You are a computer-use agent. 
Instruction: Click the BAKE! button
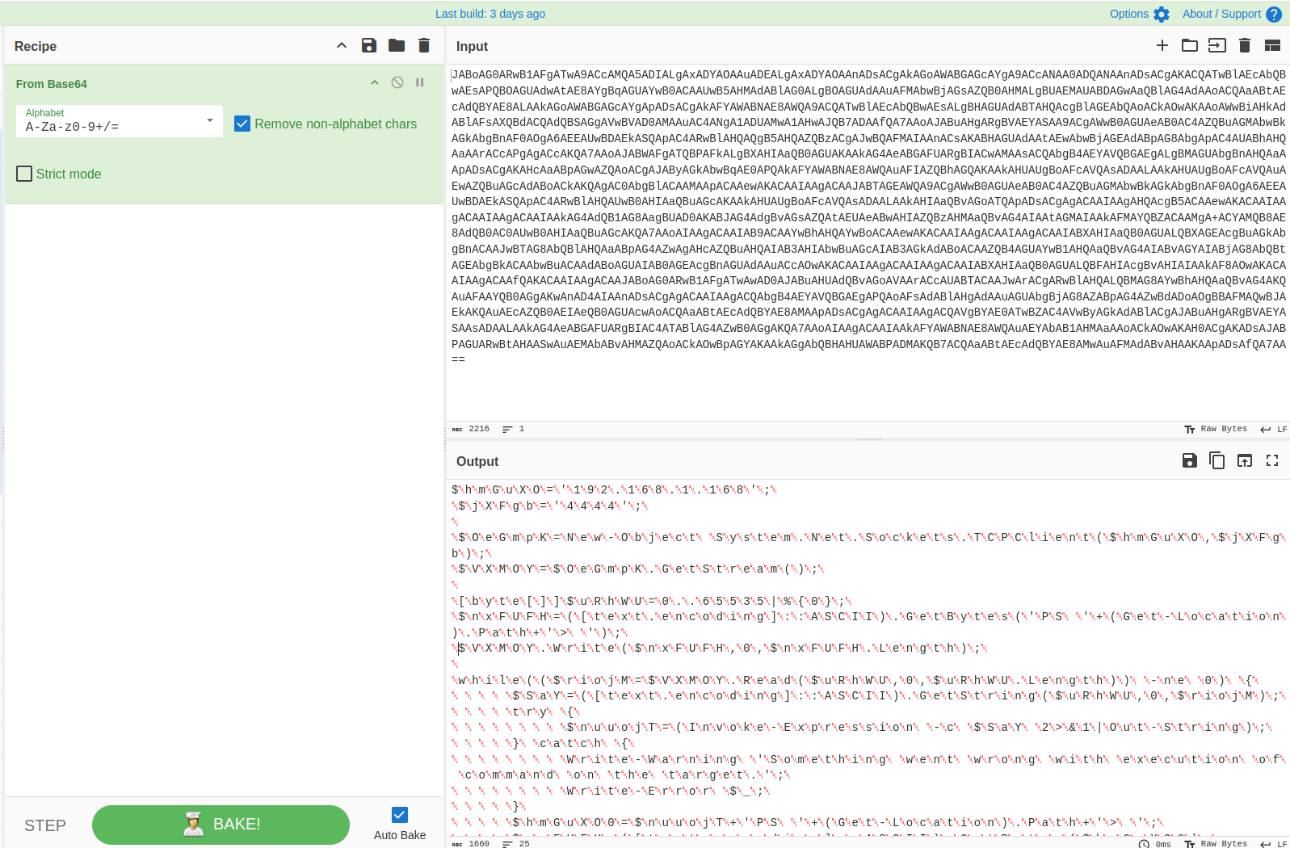tap(221, 825)
